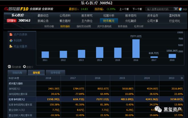
Task: Go to 下一个股 next stock
Action: click(x=137, y=9)
